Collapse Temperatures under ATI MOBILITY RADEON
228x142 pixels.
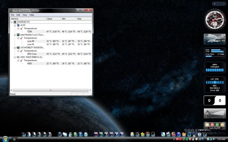tap(18, 51)
